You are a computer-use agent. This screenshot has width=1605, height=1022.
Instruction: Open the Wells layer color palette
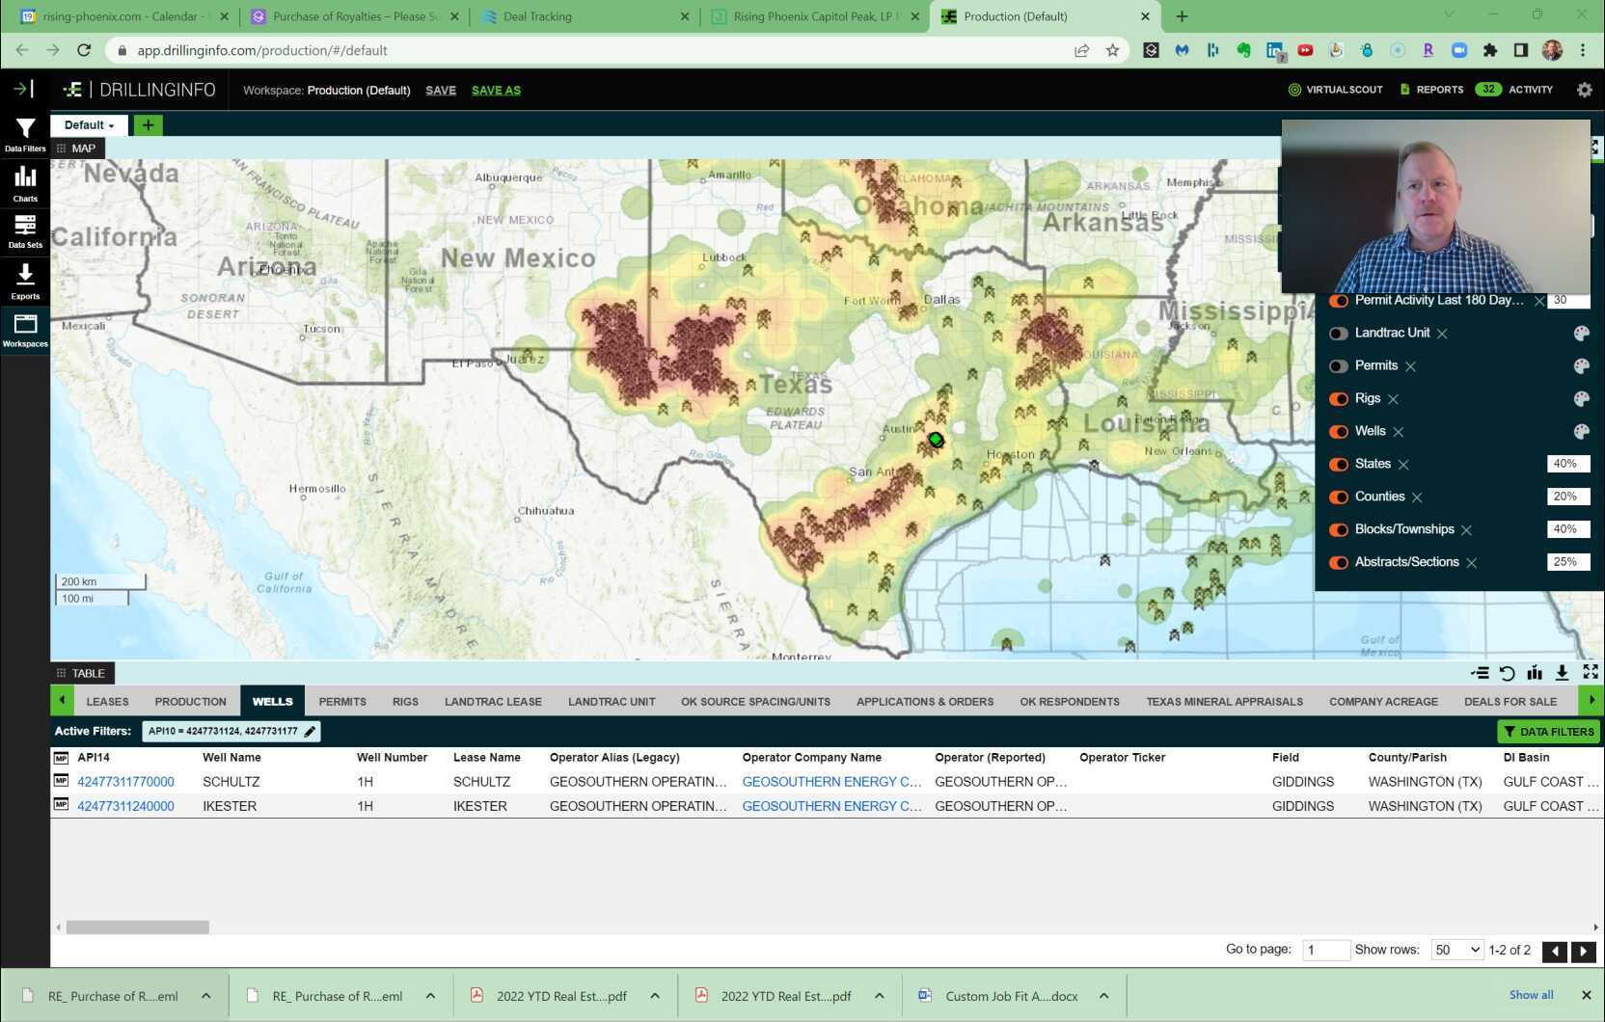pos(1581,432)
